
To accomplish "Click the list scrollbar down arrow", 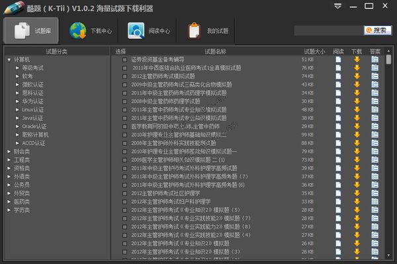I will point(388,255).
